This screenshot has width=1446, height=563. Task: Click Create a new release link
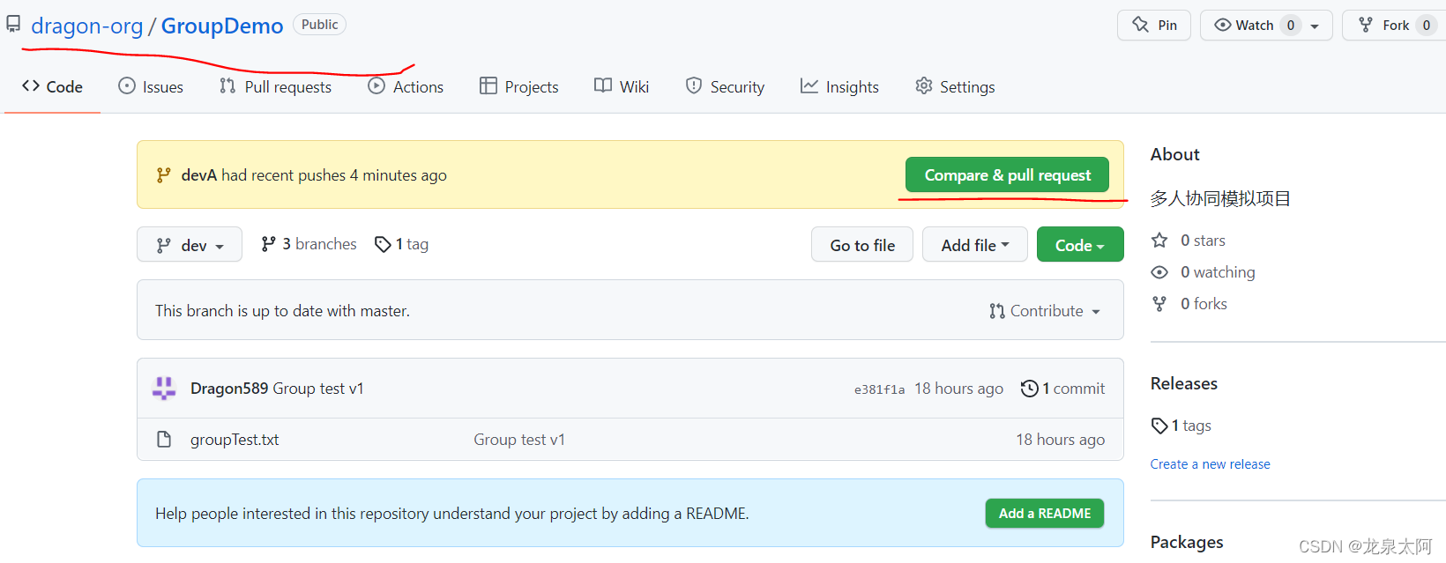tap(1210, 464)
